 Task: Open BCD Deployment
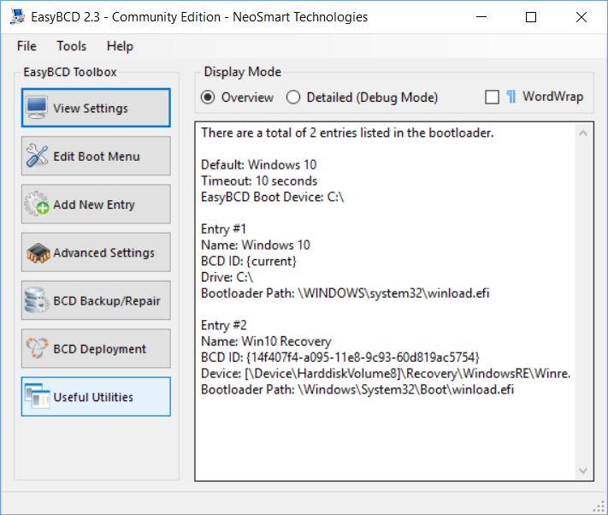tap(96, 348)
